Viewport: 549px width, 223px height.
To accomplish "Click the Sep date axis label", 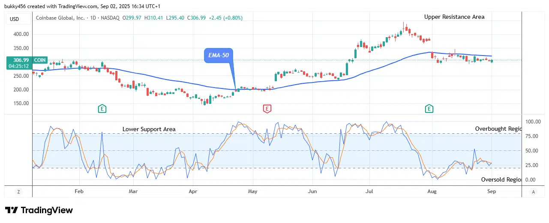I will (x=492, y=192).
